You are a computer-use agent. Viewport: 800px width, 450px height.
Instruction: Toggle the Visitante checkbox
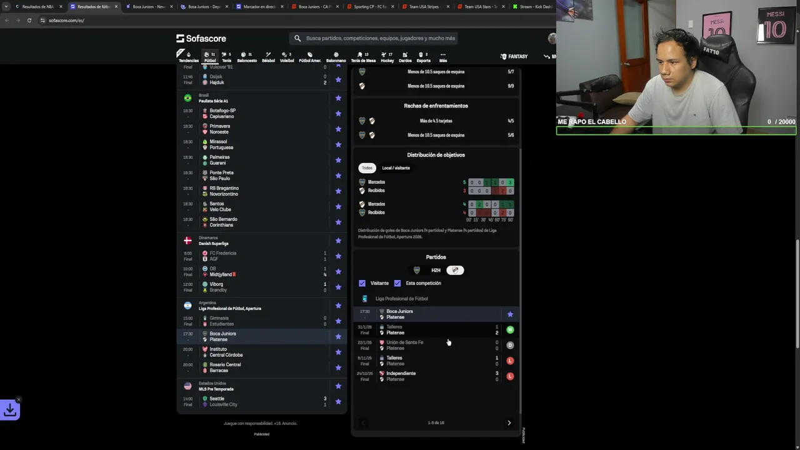click(362, 283)
